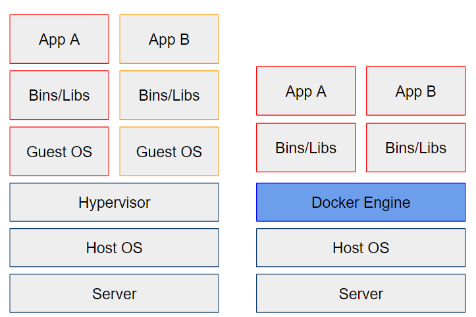Select the red Bins/Libs box above the red Guest OS

click(59, 95)
